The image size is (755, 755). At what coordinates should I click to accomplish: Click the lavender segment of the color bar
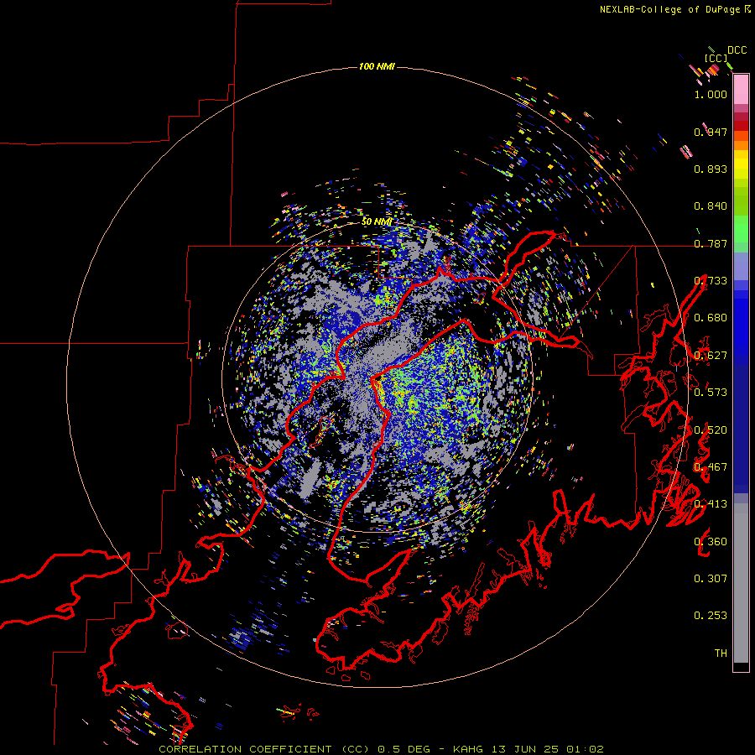tap(741, 266)
